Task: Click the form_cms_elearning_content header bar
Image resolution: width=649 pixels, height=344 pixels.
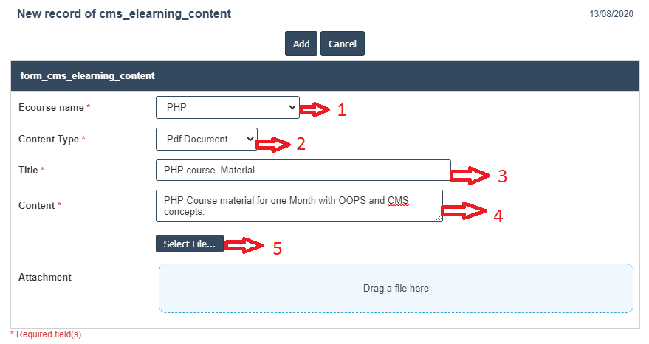Action: pyautogui.click(x=324, y=75)
